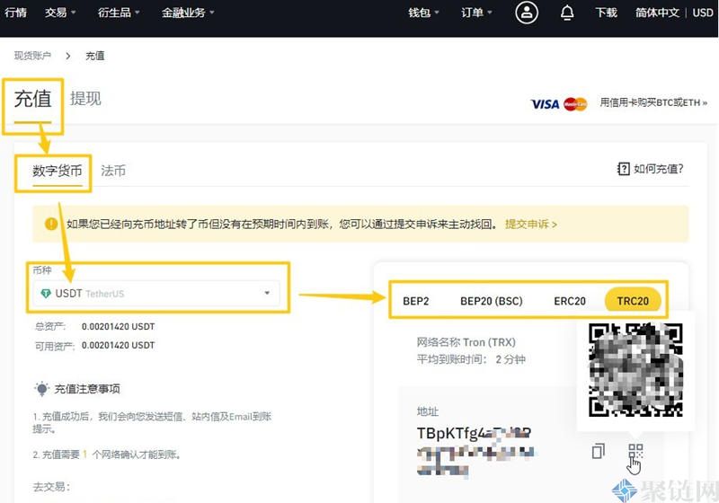719x503 pixels.
Task: Show the address QR code icon
Action: tap(635, 451)
